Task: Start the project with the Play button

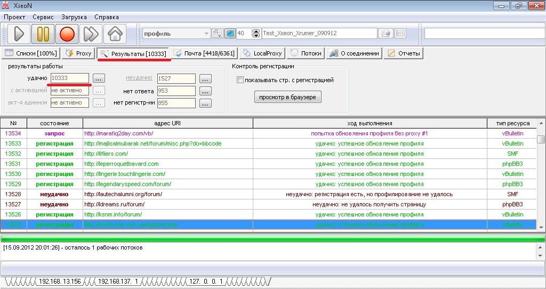Action: pos(19,34)
